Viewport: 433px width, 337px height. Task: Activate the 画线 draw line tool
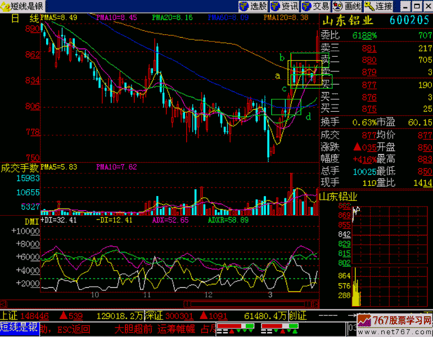(x=346, y=6)
